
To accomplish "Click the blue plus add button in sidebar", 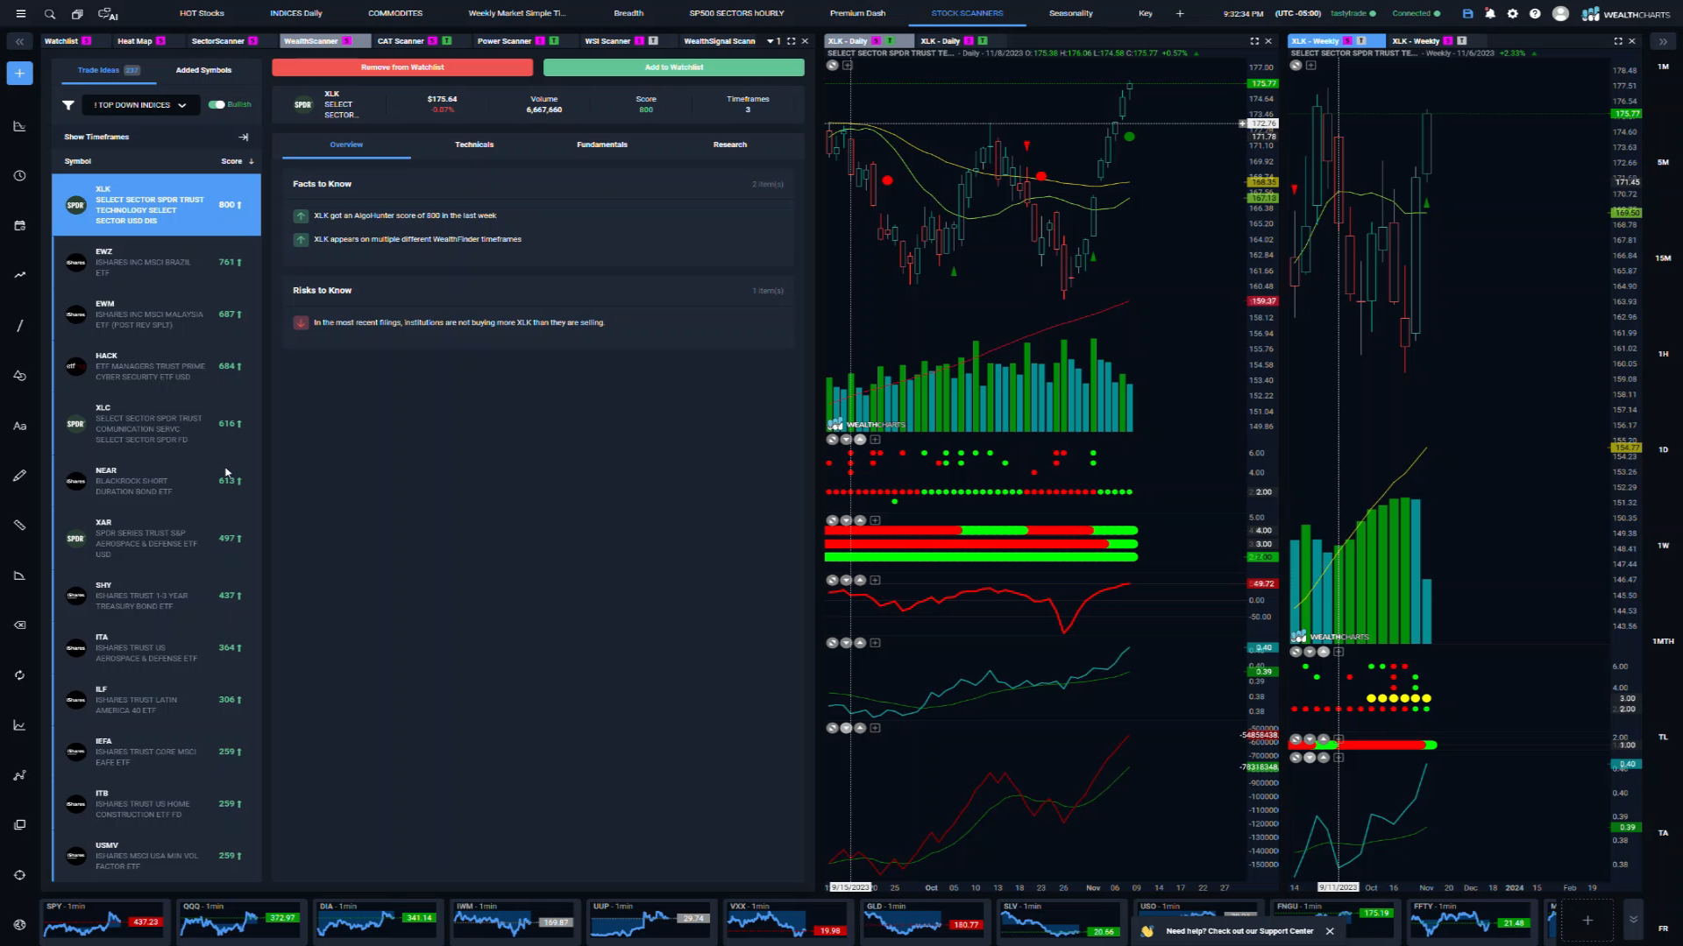I will tap(19, 74).
